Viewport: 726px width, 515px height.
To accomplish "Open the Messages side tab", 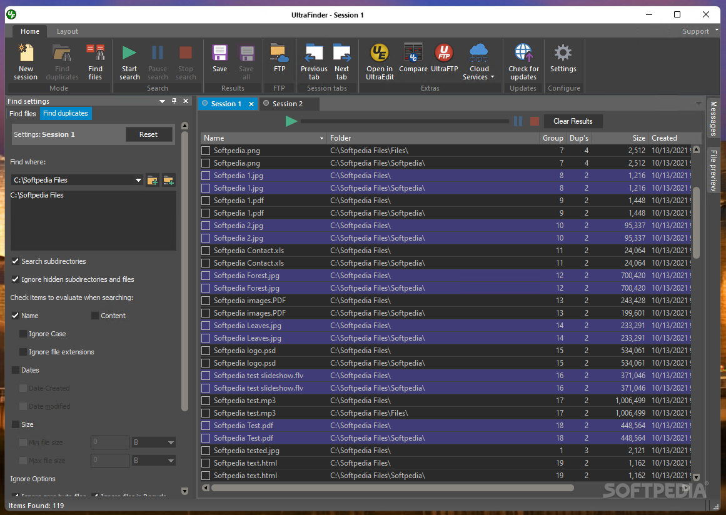I will (713, 119).
